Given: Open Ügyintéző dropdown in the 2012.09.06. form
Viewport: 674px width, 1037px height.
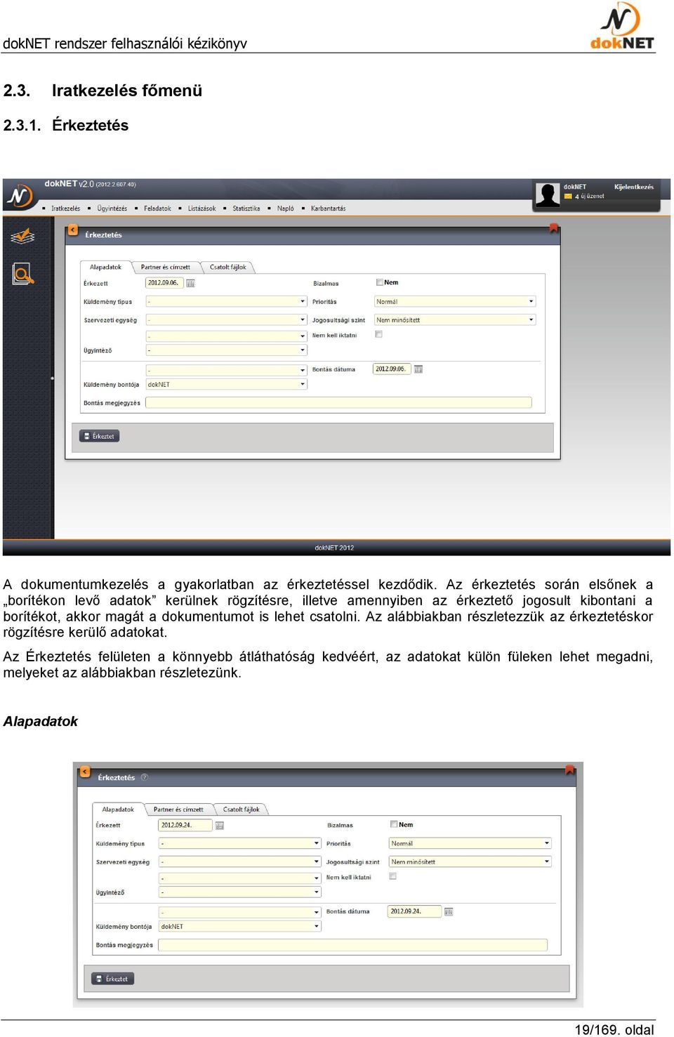Looking at the screenshot, I should tap(226, 350).
